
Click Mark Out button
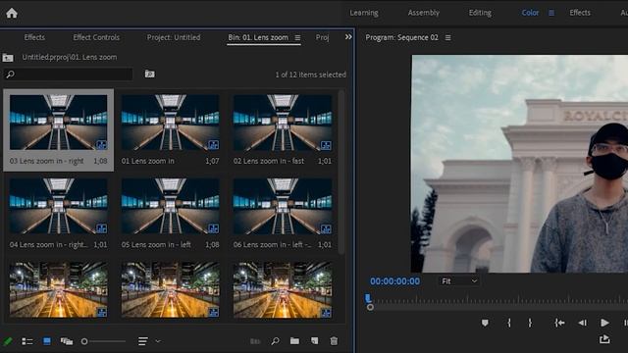[530, 323]
